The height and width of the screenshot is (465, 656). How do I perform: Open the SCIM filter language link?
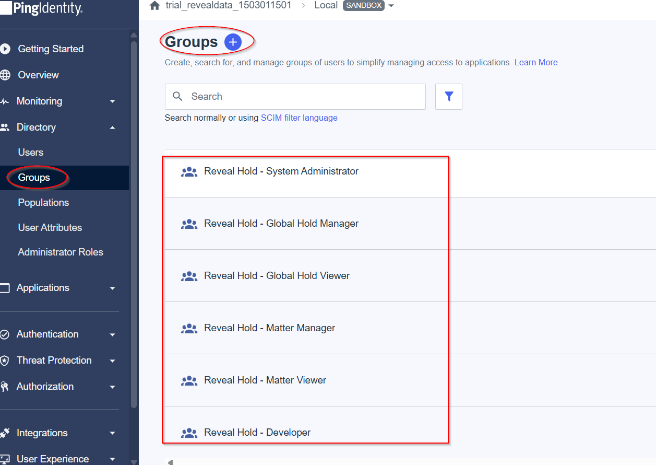point(299,118)
